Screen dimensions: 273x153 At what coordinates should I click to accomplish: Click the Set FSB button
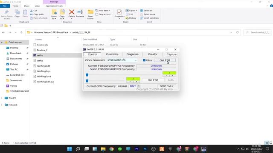(153, 80)
